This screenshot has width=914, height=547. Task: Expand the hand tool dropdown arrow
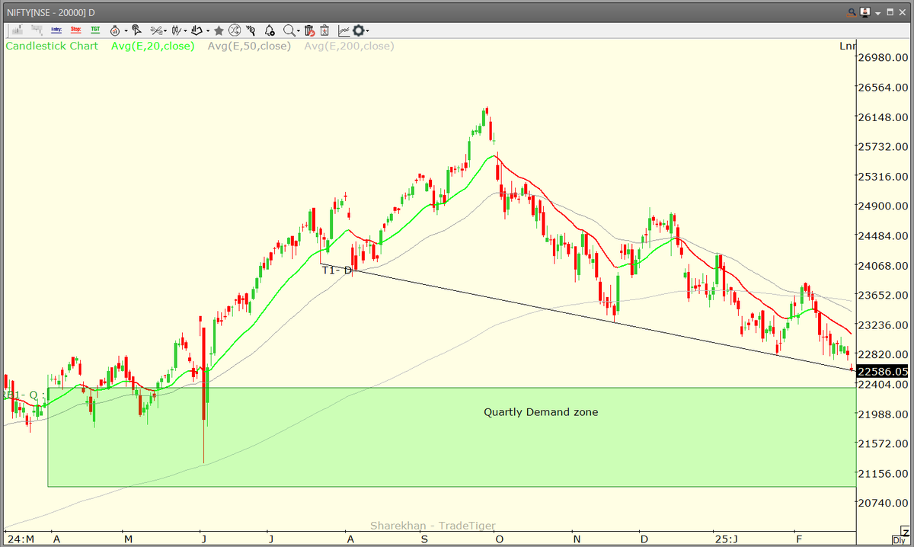(208, 31)
